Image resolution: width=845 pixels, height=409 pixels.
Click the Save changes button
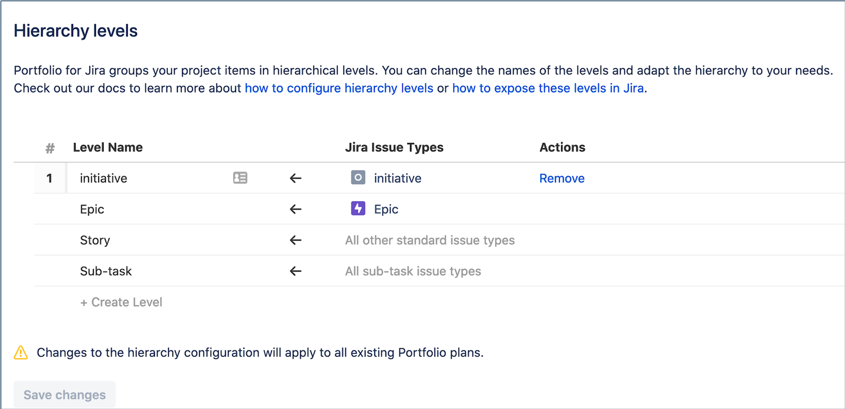[x=64, y=394]
